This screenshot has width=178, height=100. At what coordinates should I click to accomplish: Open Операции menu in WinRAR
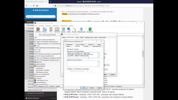tap(48, 26)
